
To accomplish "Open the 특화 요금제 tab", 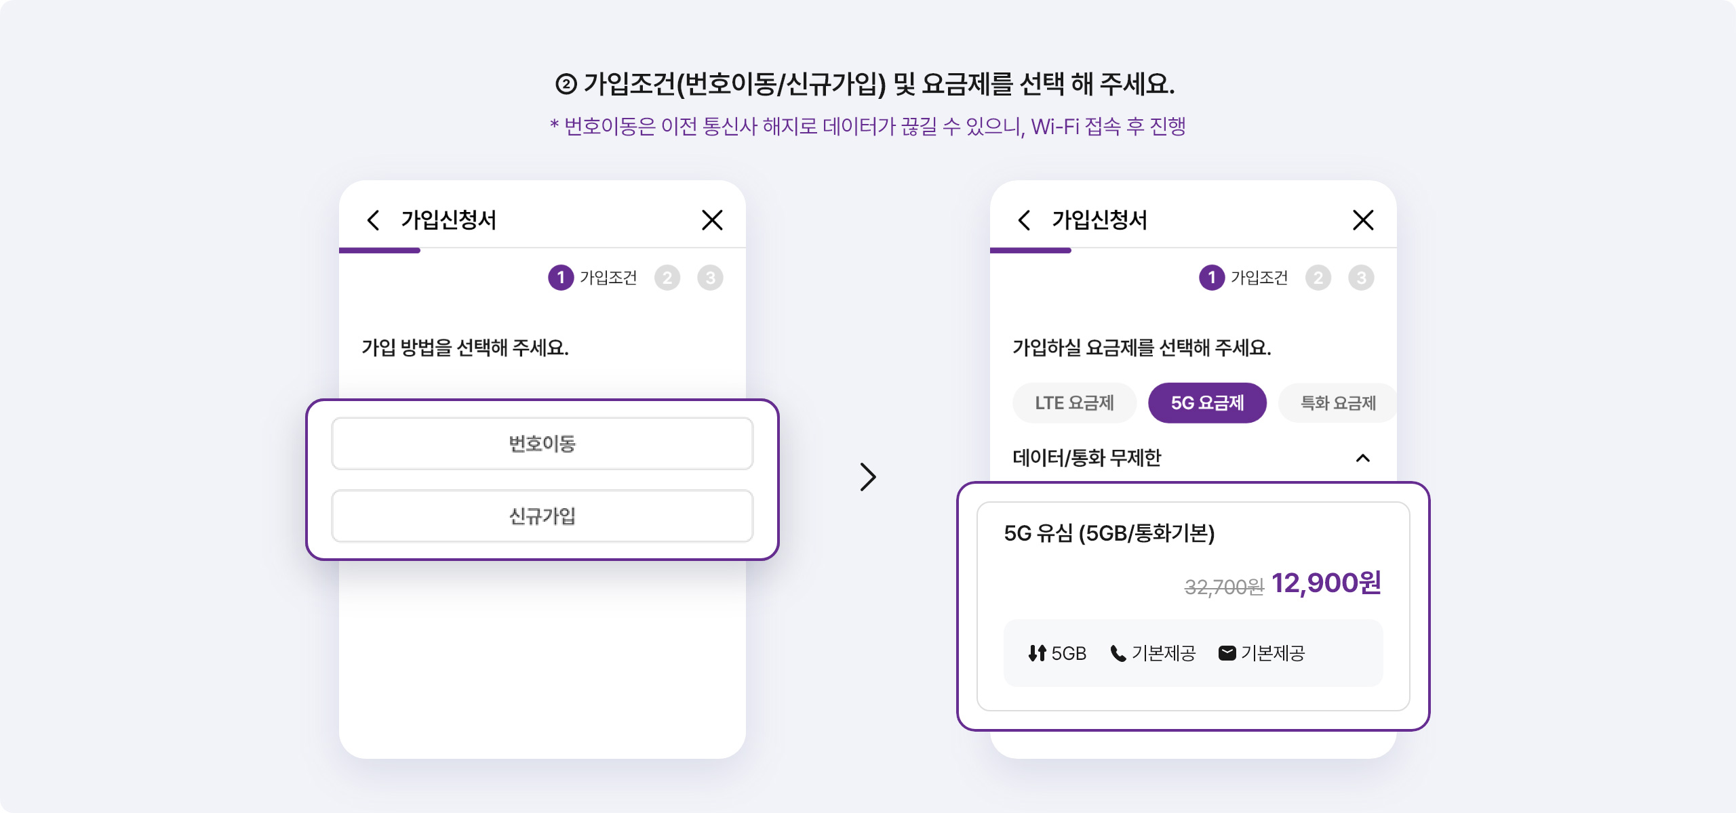I will [1337, 403].
